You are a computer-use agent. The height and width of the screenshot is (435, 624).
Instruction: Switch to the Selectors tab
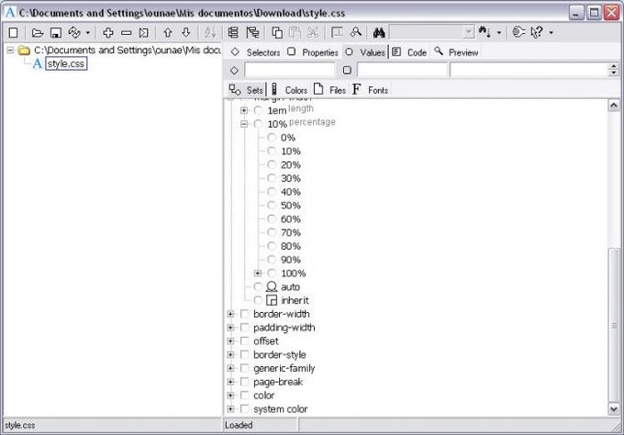(x=255, y=52)
